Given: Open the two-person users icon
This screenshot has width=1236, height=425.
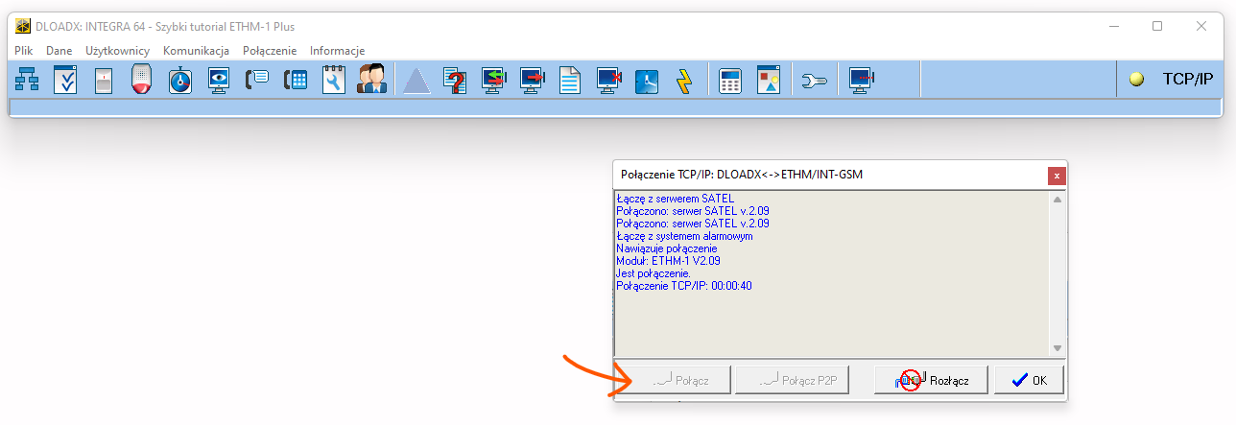Looking at the screenshot, I should [x=371, y=80].
